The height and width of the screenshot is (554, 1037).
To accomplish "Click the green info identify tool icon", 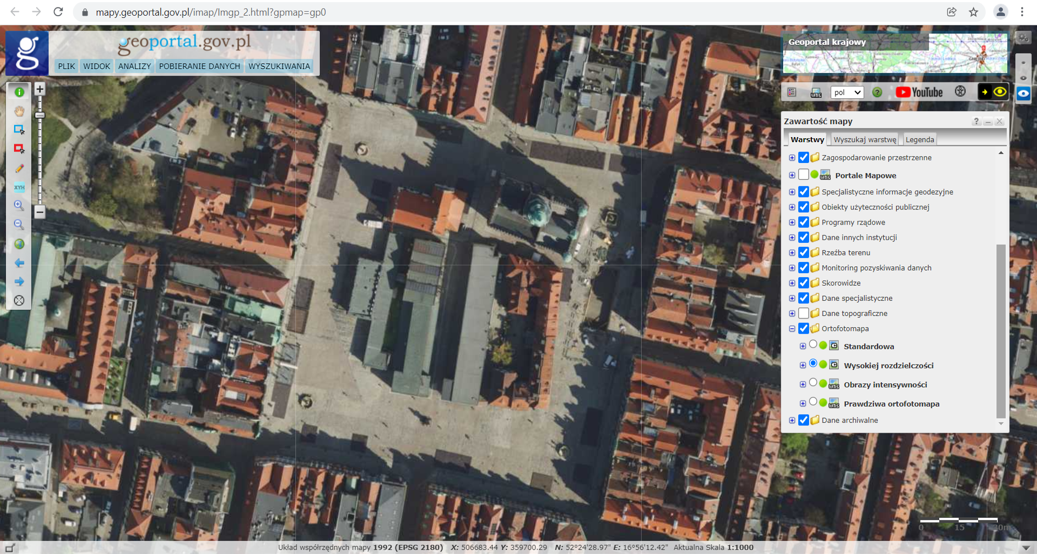I will pos(19,92).
